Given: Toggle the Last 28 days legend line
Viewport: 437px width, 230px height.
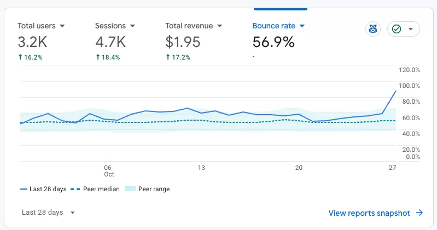Looking at the screenshot, I should (43, 189).
